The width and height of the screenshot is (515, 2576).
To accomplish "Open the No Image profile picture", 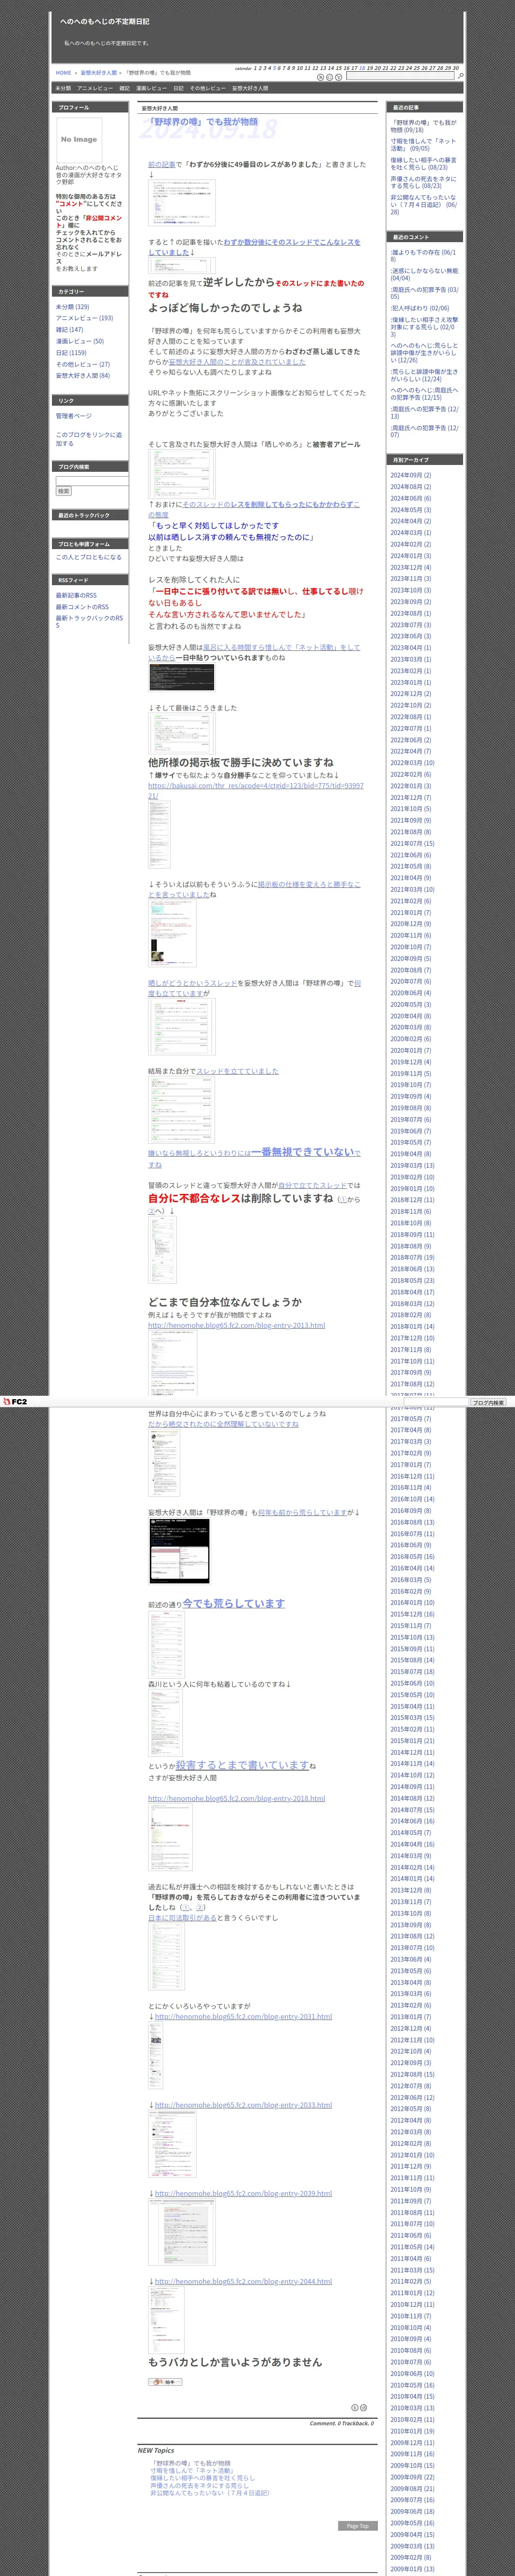I will click(x=79, y=140).
